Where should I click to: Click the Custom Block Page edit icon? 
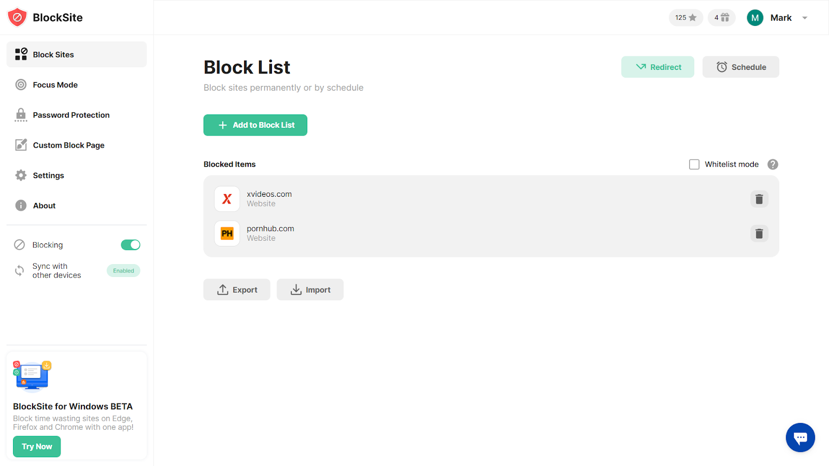coord(21,145)
